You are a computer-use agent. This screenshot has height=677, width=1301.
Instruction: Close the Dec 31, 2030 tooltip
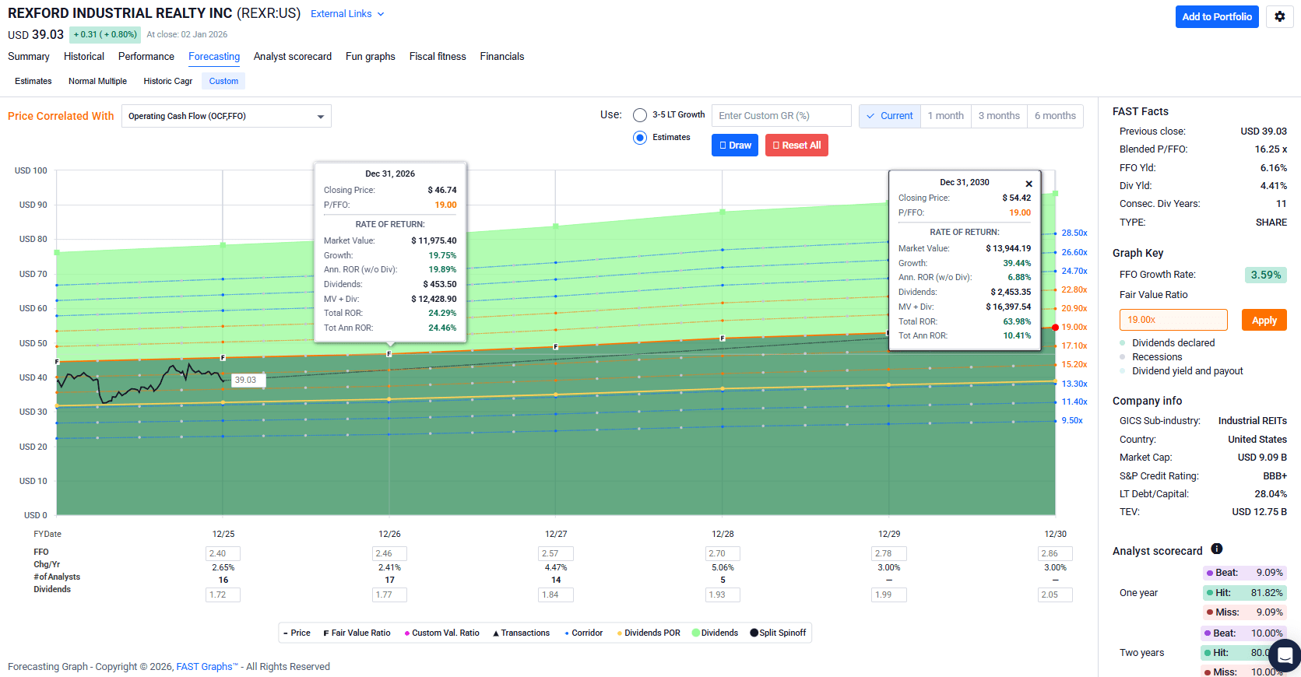(1028, 184)
